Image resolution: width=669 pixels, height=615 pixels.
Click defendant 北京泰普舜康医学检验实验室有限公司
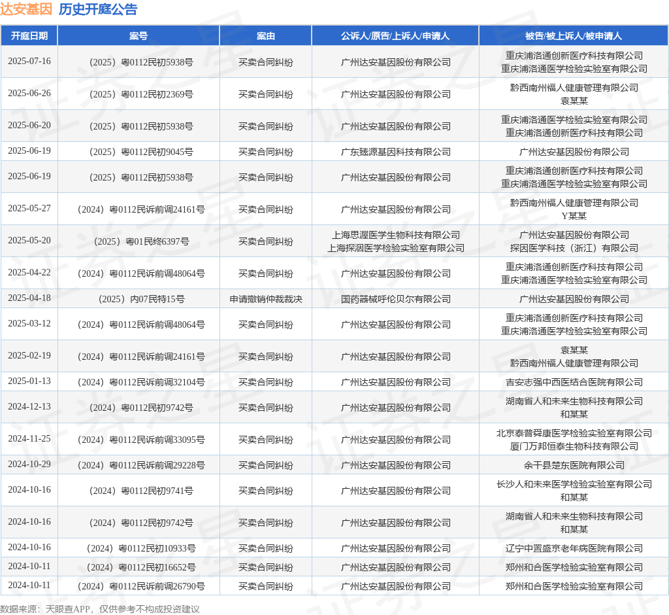click(574, 433)
